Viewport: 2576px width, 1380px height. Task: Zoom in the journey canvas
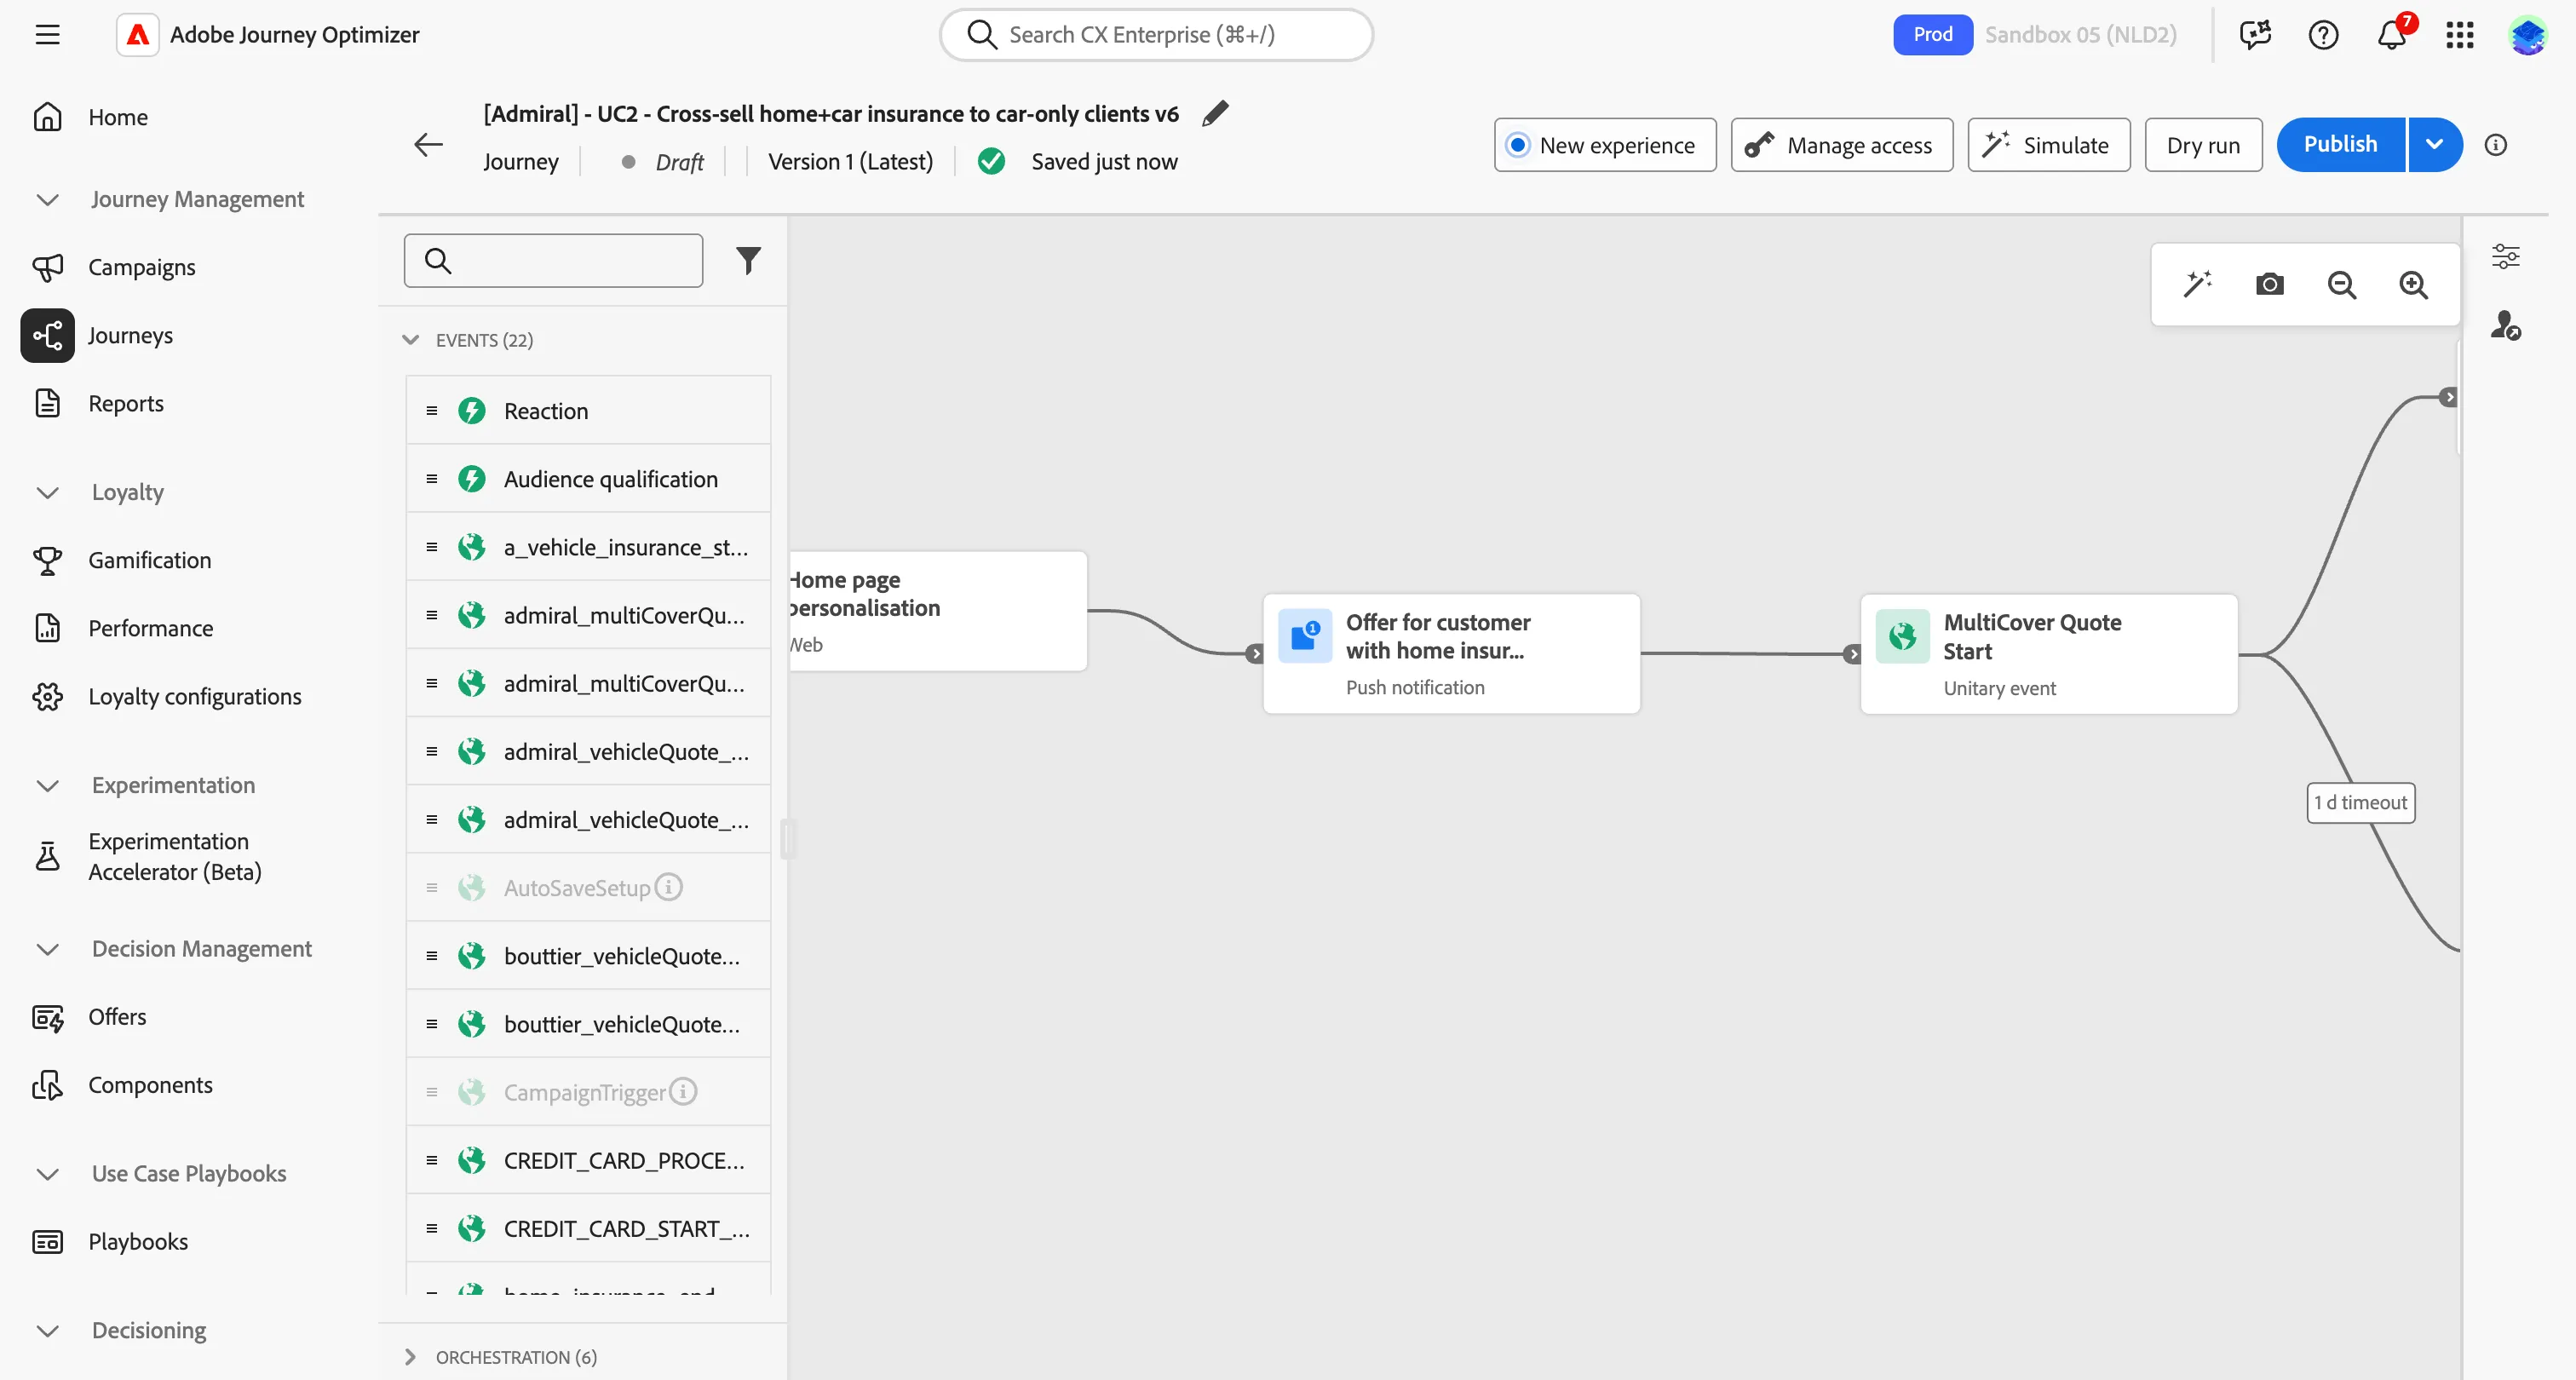click(2413, 285)
